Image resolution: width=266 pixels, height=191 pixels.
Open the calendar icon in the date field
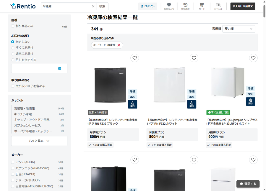click(59, 68)
